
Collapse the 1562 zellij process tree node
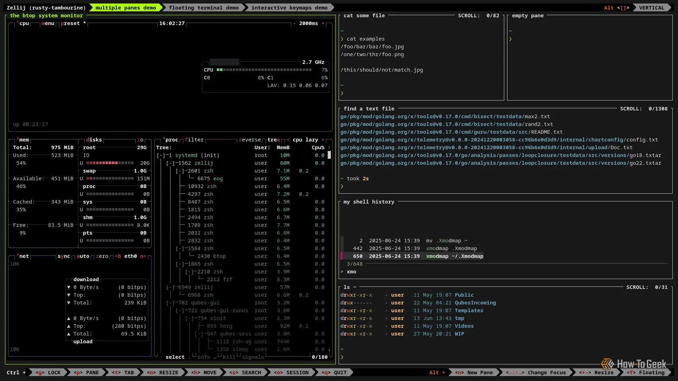point(170,163)
